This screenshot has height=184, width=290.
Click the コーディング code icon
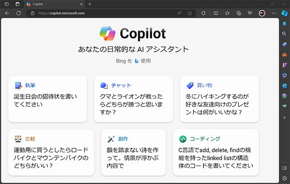(x=183, y=139)
